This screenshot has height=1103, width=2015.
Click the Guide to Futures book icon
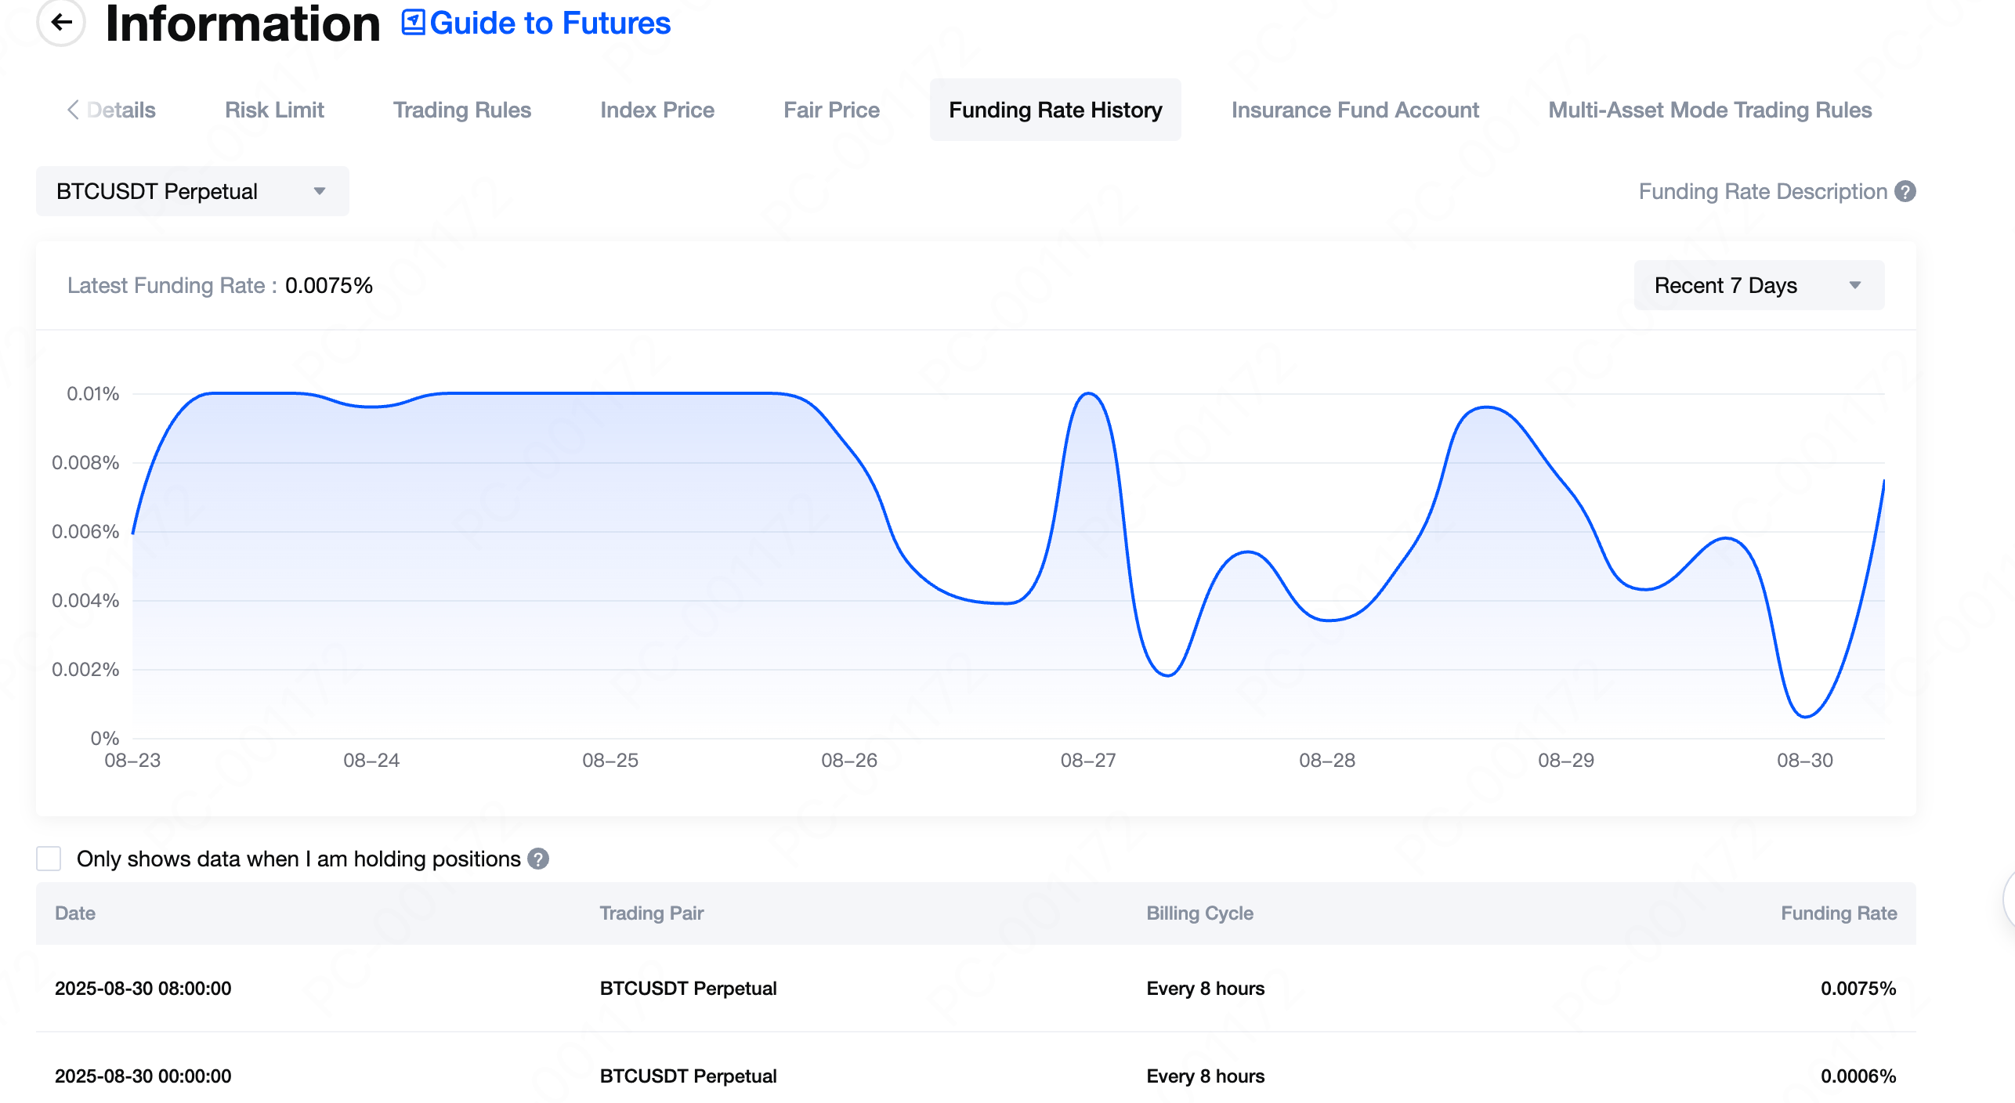413,23
